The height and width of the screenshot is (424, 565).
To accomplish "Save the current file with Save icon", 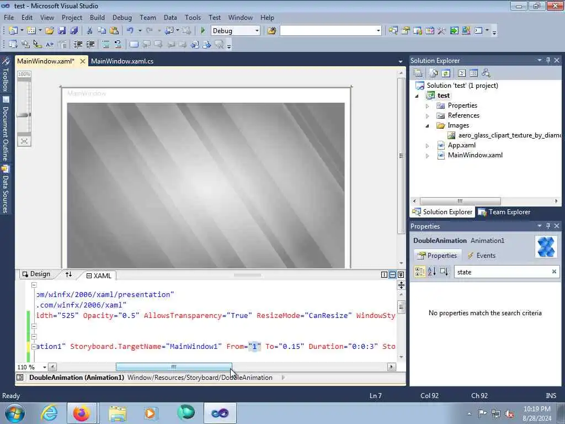I will tap(62, 31).
